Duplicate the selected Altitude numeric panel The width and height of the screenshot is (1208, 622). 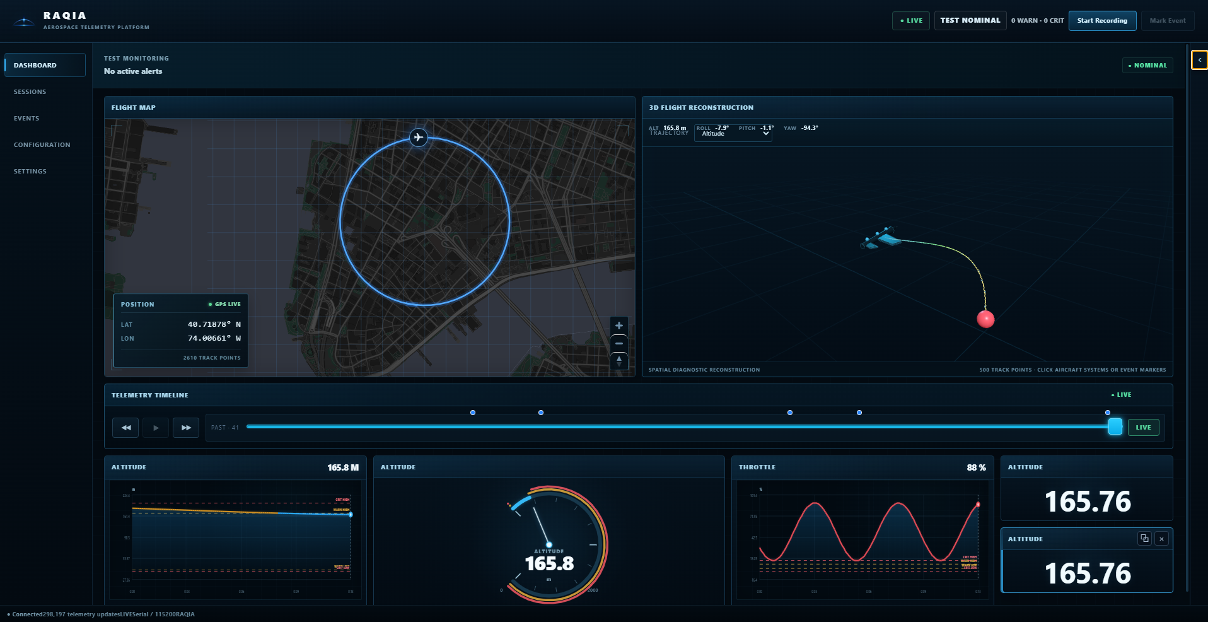click(1144, 539)
